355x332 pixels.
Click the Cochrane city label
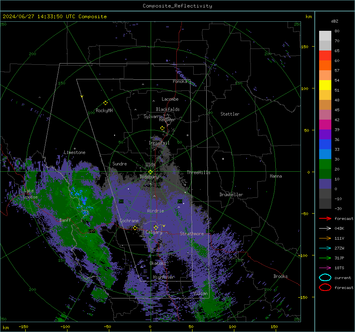click(x=129, y=221)
